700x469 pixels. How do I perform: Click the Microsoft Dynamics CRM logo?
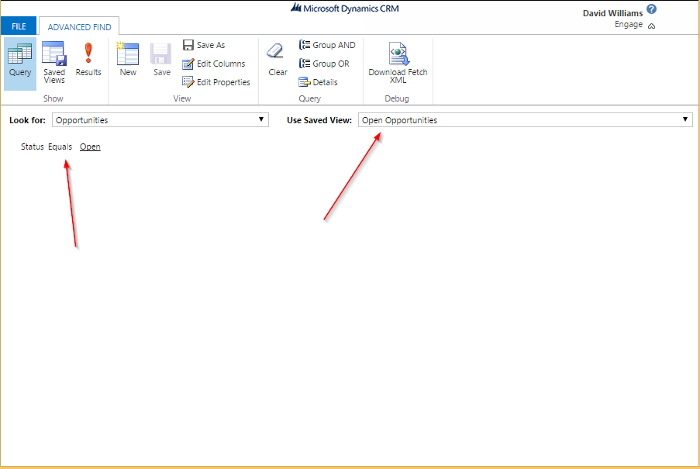[345, 8]
